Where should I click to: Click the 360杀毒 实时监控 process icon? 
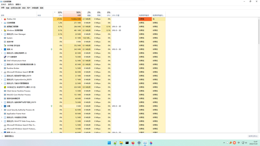click(x=5, y=45)
